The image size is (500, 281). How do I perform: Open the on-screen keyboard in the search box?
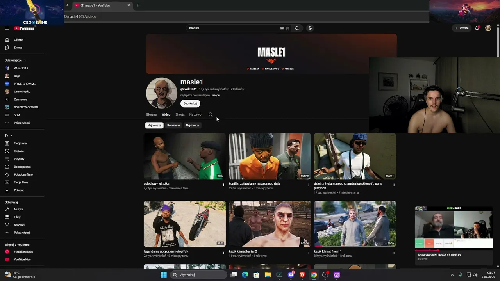[x=282, y=28]
